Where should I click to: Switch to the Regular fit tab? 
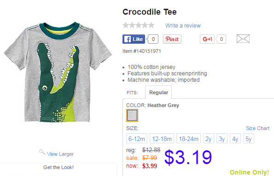158,92
